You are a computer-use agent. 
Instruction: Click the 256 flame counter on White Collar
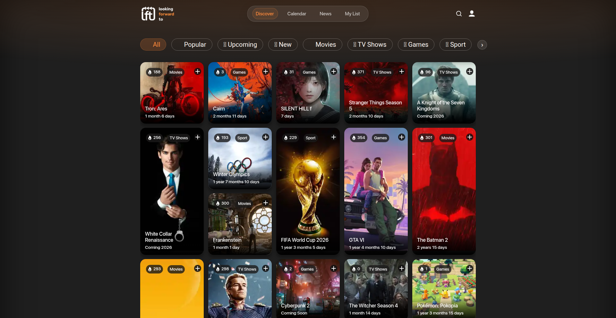coord(155,138)
